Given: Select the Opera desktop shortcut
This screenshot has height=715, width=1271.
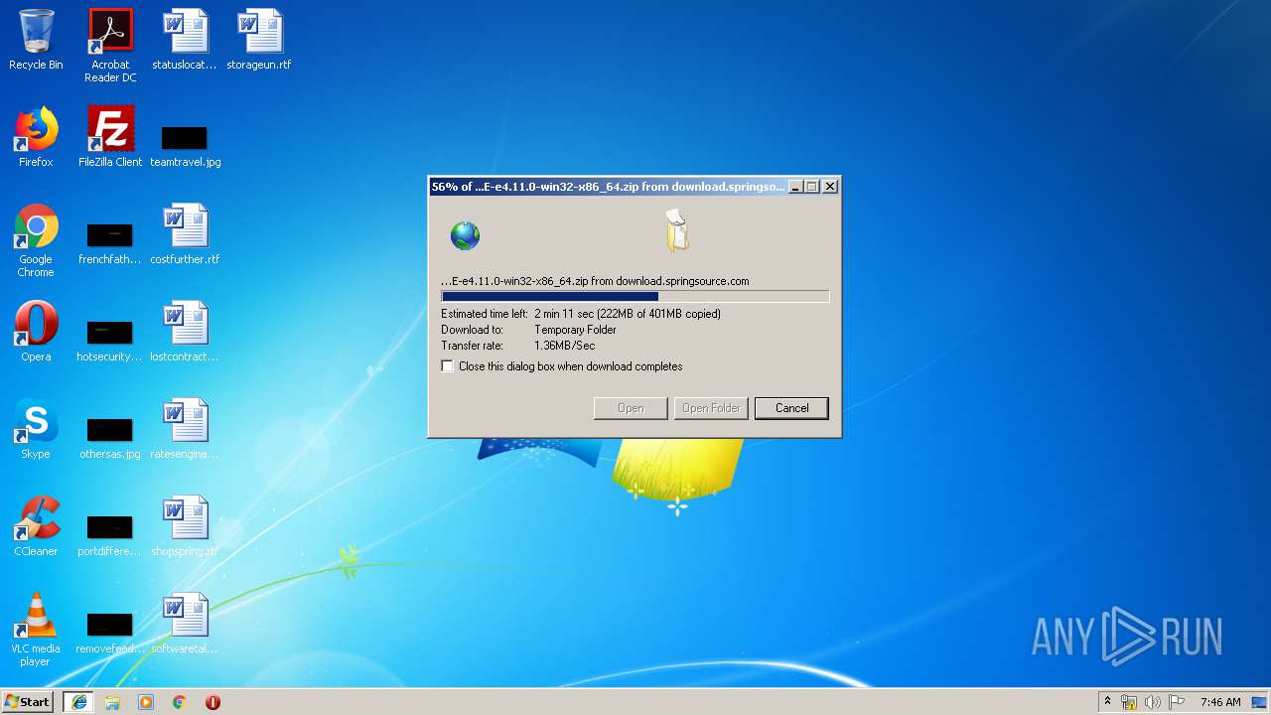Looking at the screenshot, I should [x=36, y=332].
